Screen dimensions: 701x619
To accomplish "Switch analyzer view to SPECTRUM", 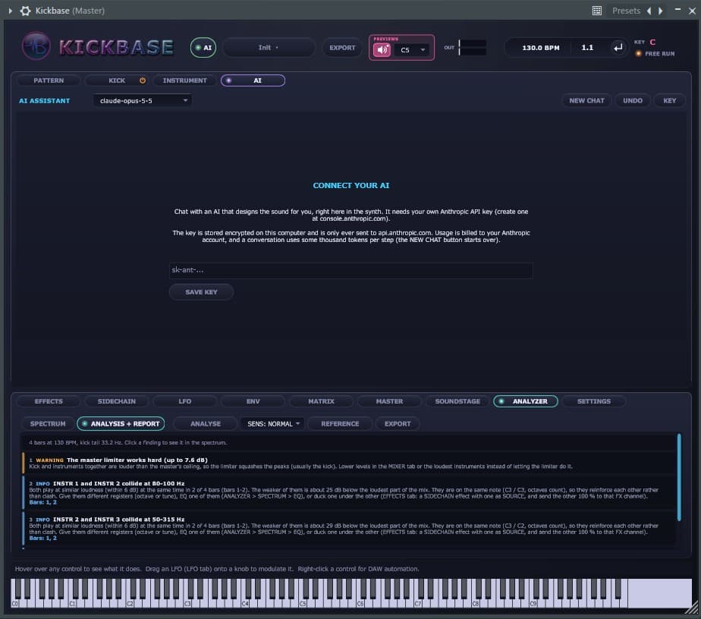I will click(x=48, y=424).
